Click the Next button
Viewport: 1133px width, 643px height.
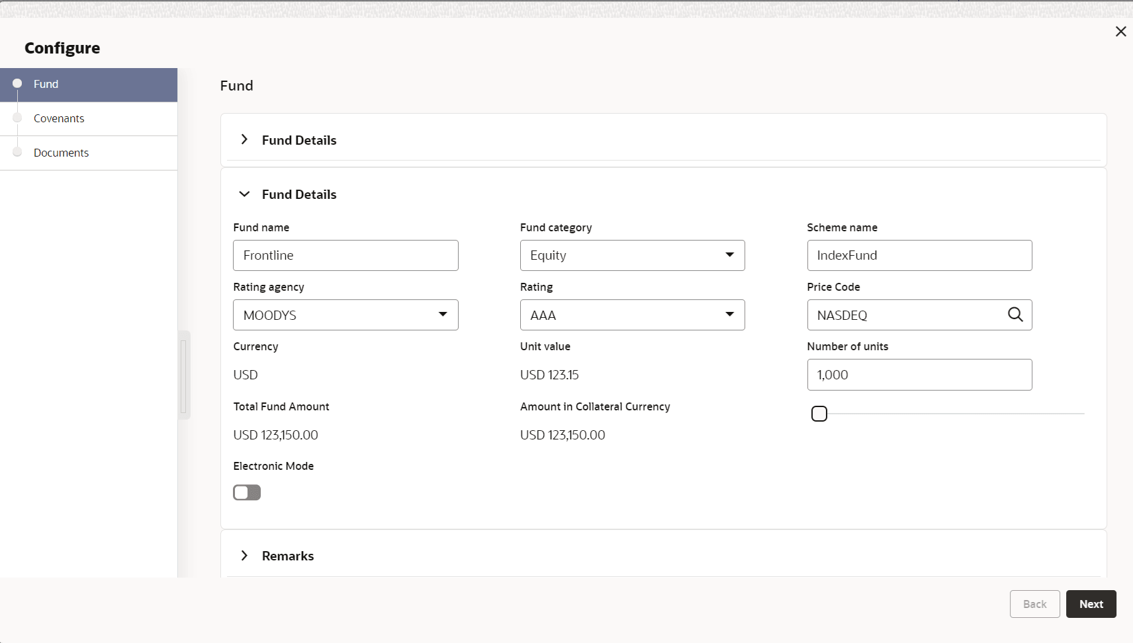coord(1091,604)
